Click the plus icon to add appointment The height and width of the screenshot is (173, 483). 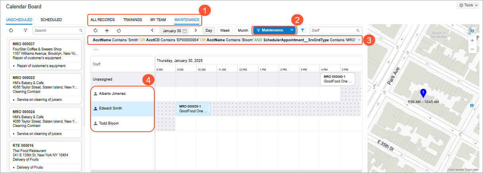point(107,31)
